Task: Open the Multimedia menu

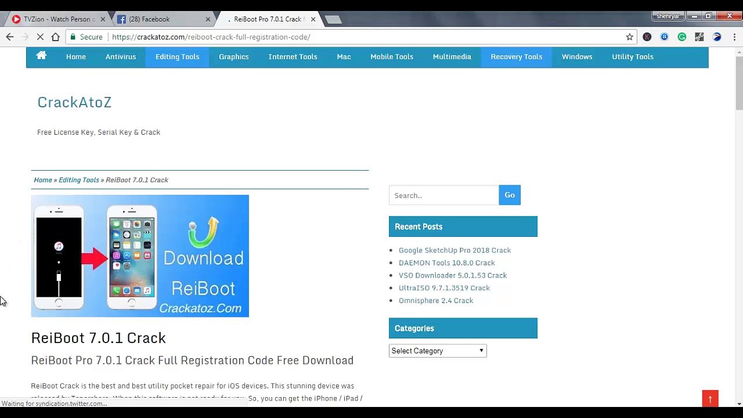Action: 452,57
